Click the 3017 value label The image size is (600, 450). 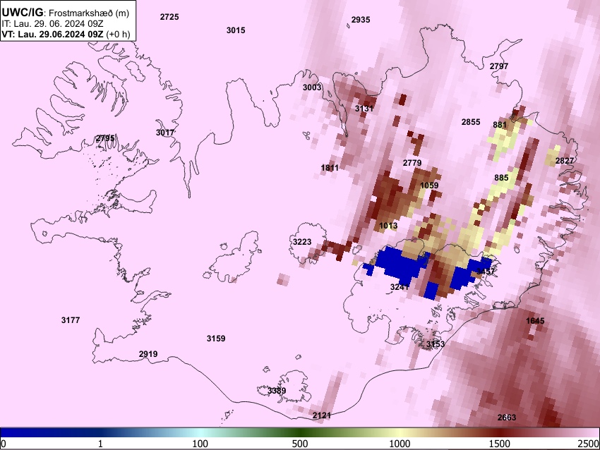[165, 133]
